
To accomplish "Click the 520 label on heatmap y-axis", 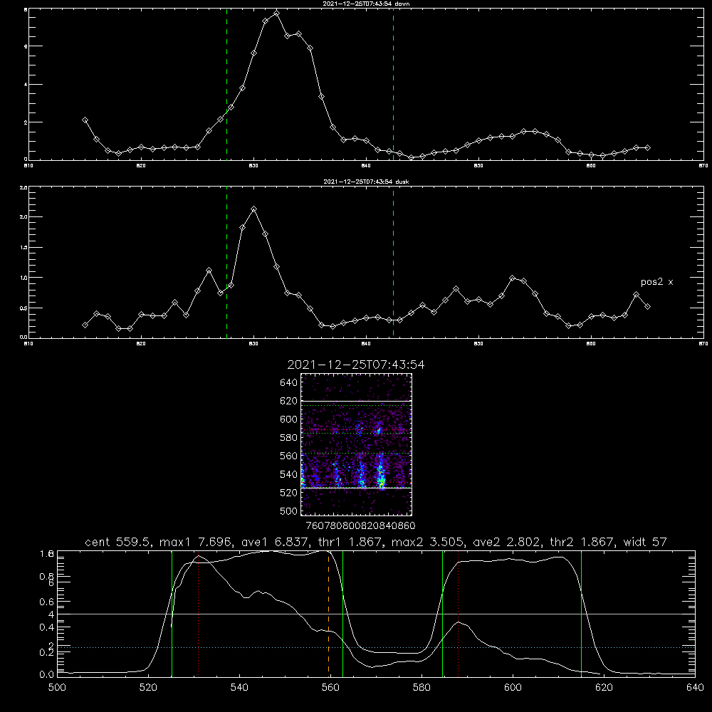I will pos(288,493).
